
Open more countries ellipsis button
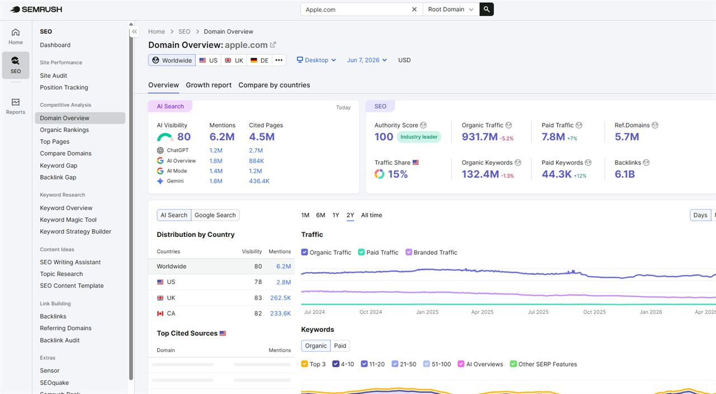(x=279, y=60)
